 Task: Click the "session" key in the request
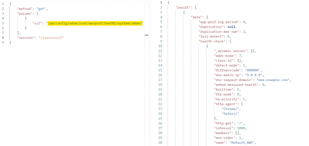coord(26,38)
